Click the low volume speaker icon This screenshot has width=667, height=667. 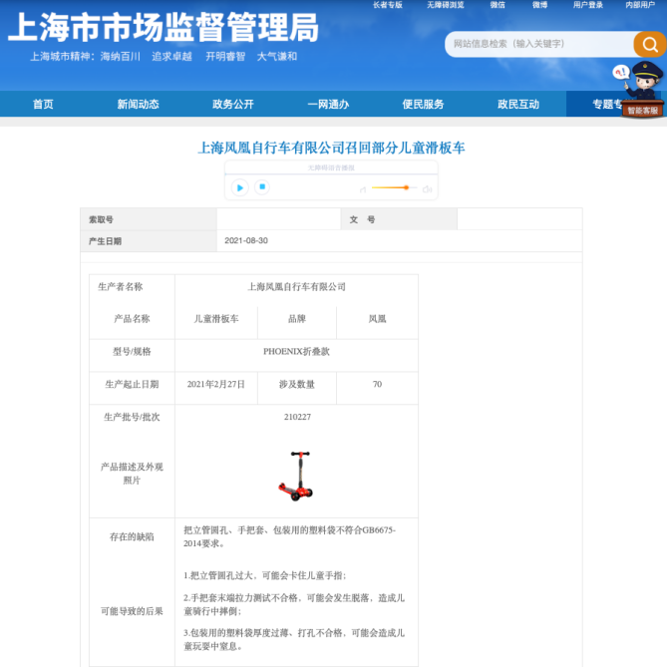coord(363,189)
